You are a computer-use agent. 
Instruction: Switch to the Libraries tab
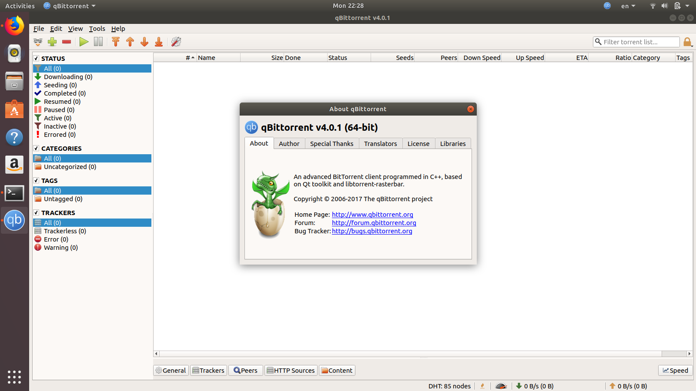click(453, 144)
